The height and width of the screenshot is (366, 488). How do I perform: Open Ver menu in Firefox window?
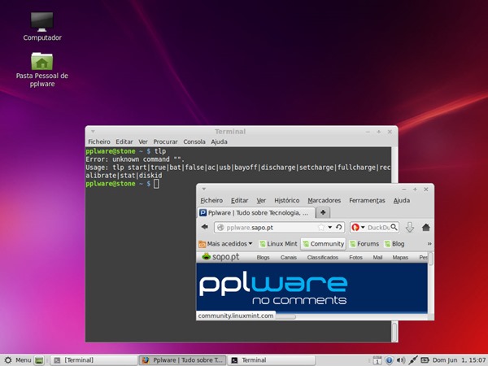tap(261, 200)
